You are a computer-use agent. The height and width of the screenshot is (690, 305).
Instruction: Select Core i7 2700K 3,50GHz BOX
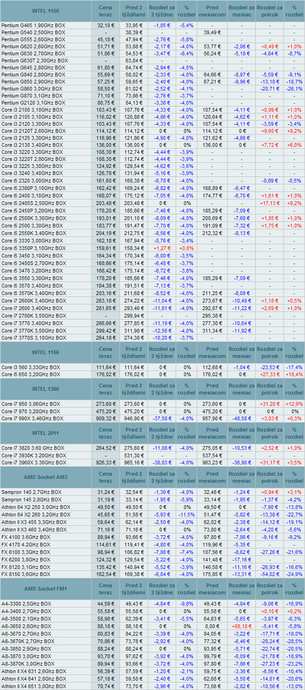click(34, 316)
